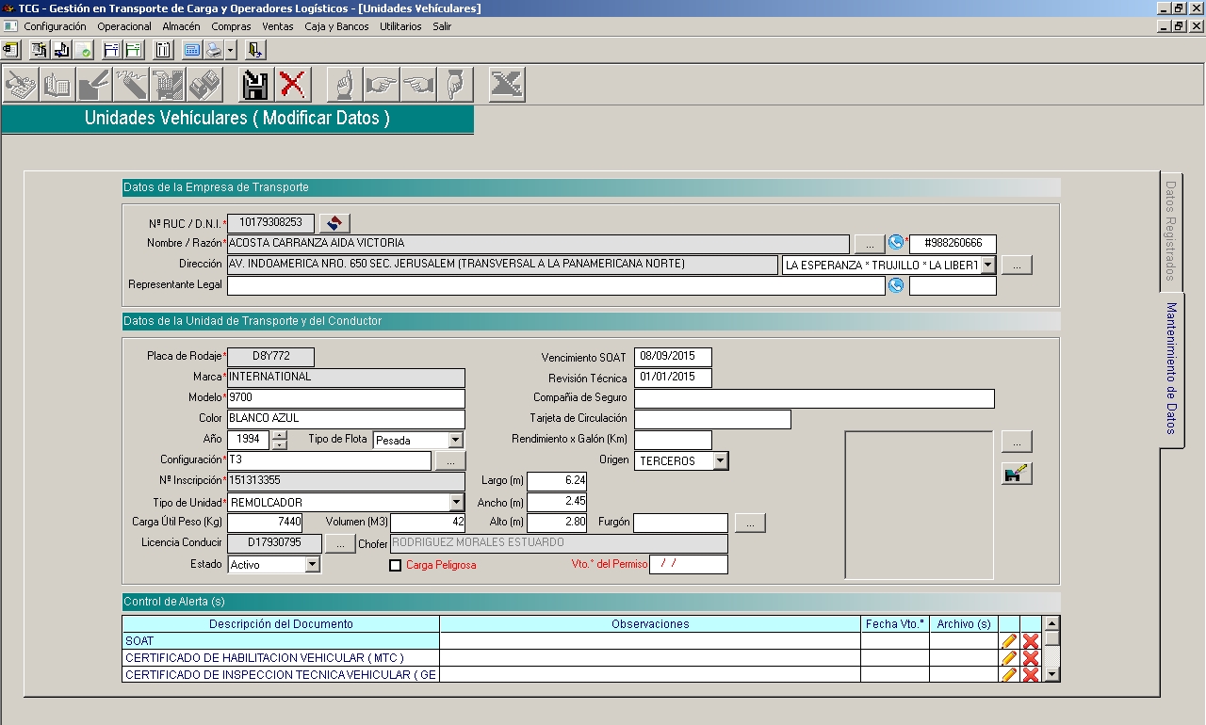Delete SOAT alert with red X
Viewport: 1206px width, 725px height.
pos(1031,641)
